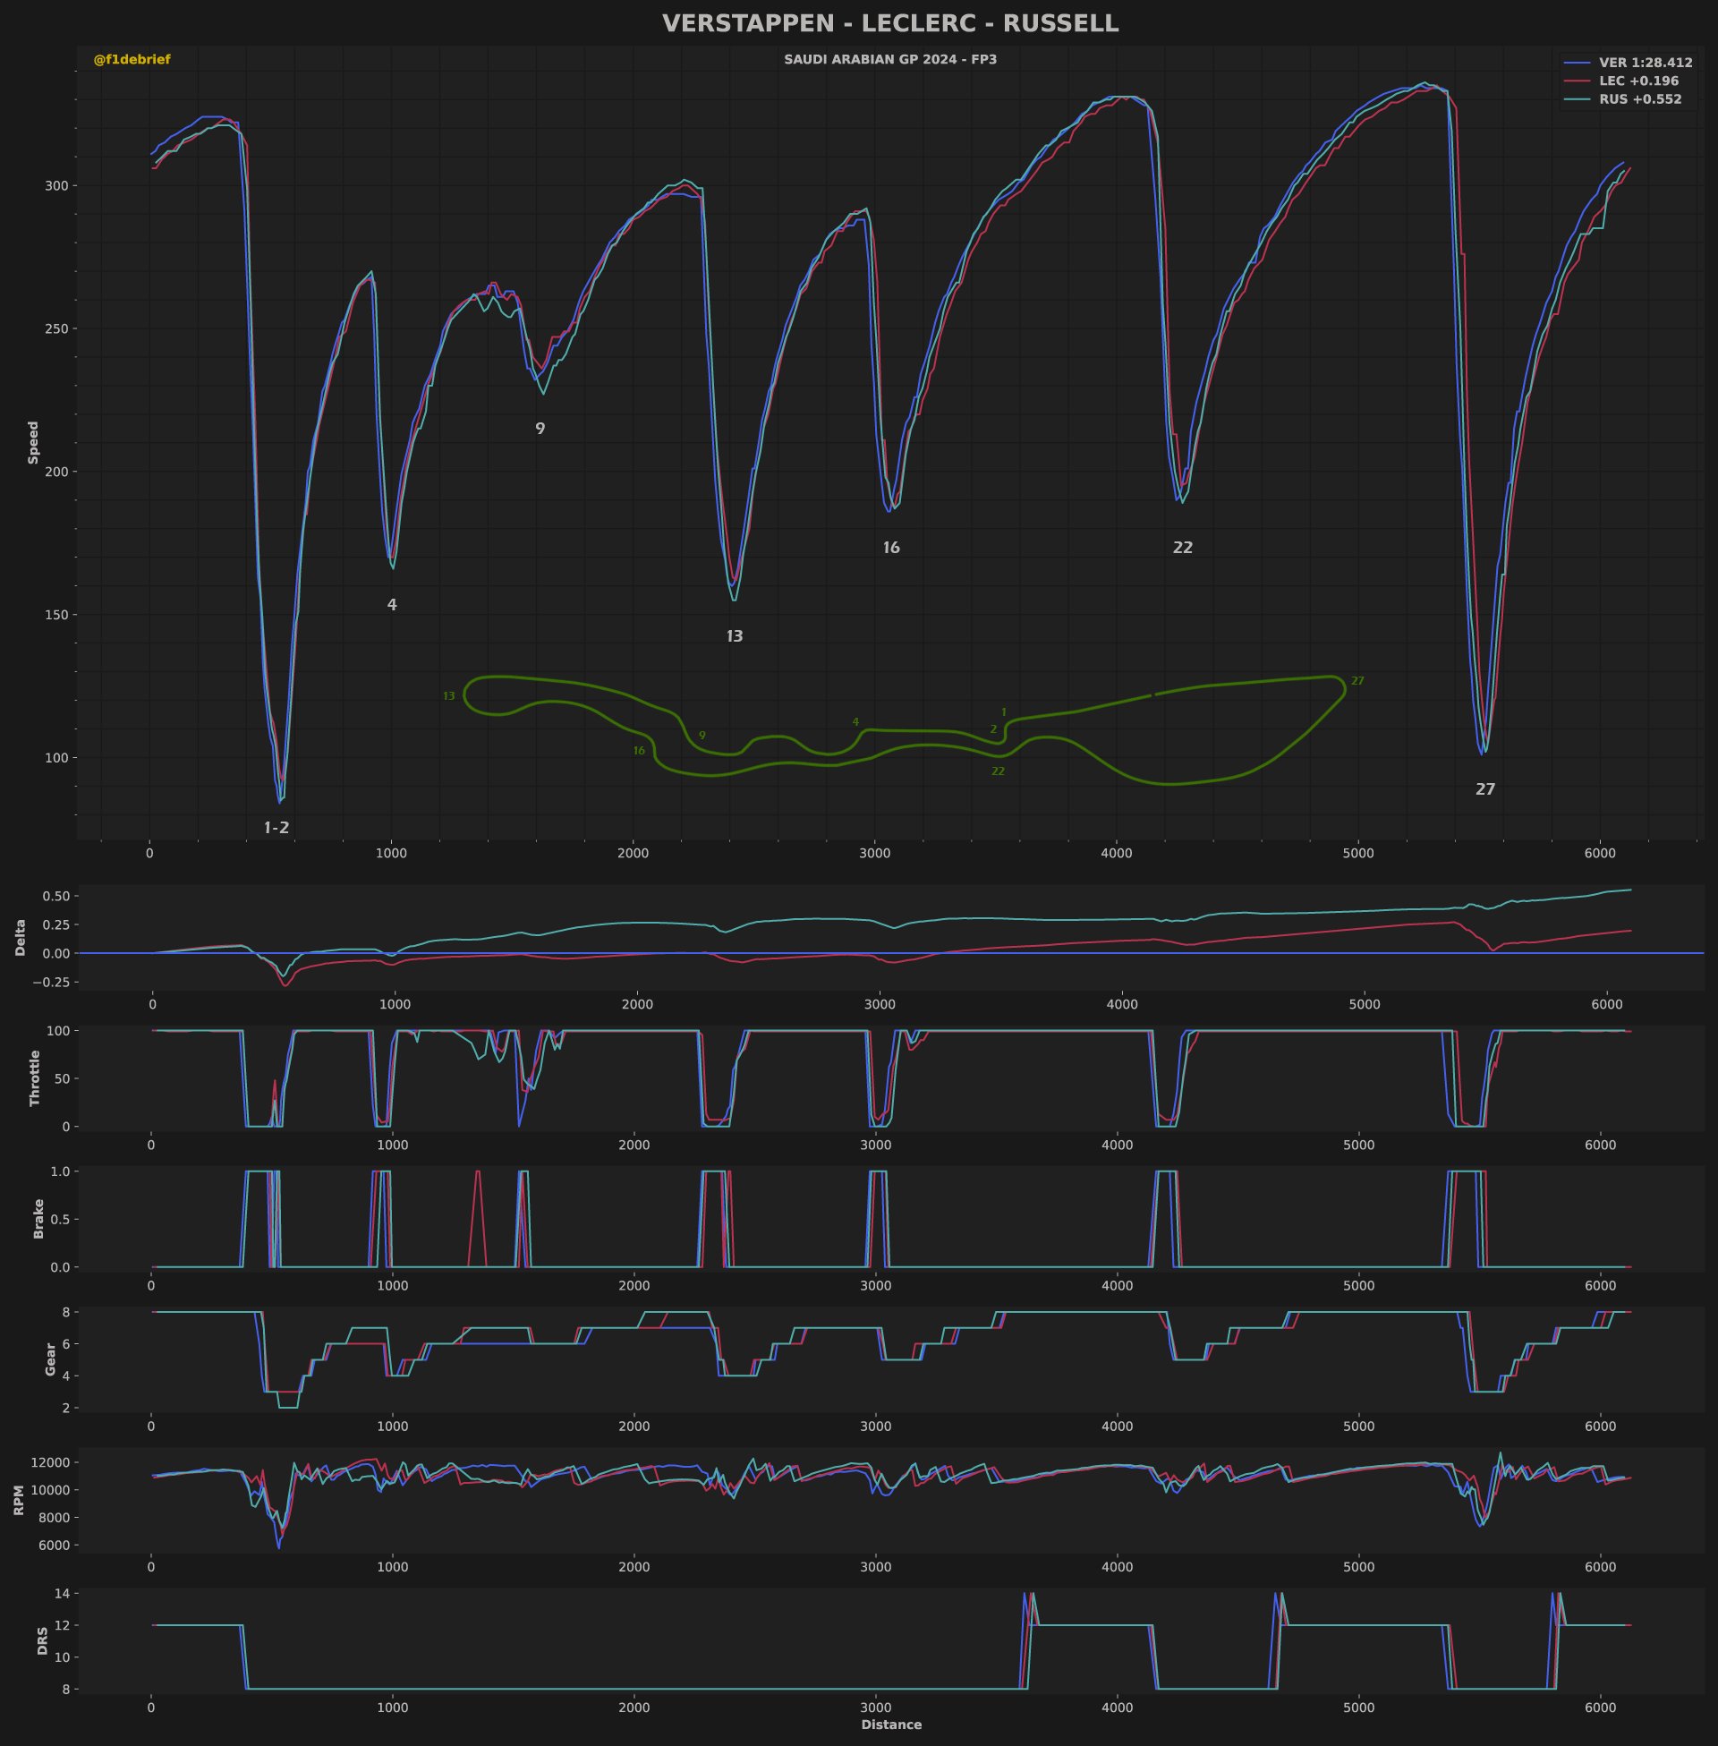Click the SAUDI ARABIAN GP 2024 - FP3 subtitle

click(889, 60)
